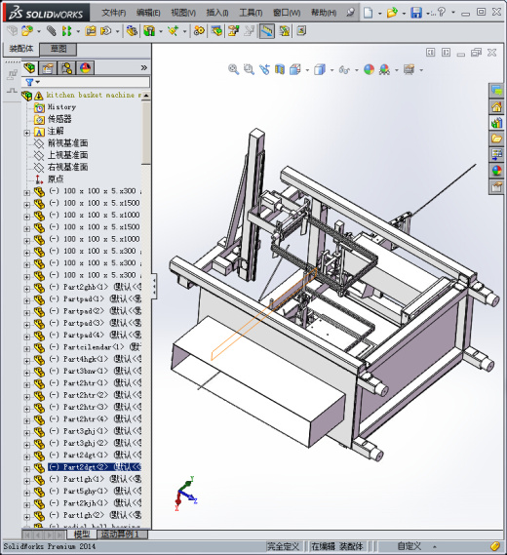Image resolution: width=507 pixels, height=555 pixels.
Task: Click the FeatureManager filter field
Action: pos(86,82)
